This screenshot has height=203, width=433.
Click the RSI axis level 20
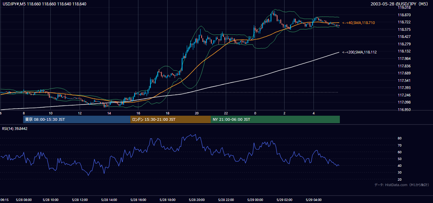pyautogui.click(x=400, y=179)
